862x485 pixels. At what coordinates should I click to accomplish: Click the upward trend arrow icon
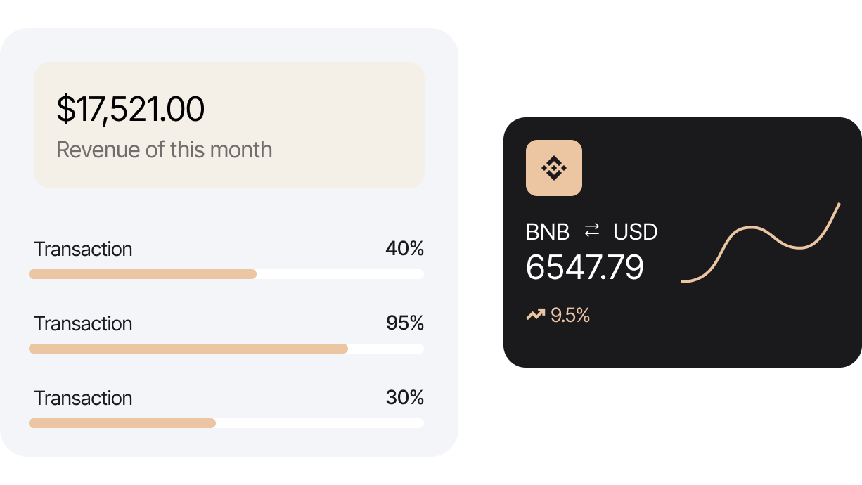coord(536,315)
